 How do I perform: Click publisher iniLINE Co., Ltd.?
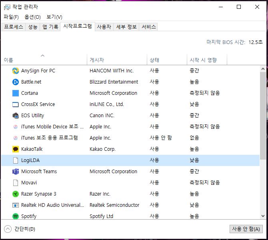[x=107, y=104]
